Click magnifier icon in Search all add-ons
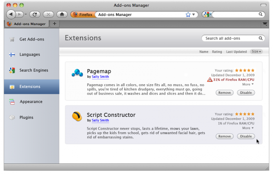Viewport: 273px width, 174px height. tap(260, 38)
